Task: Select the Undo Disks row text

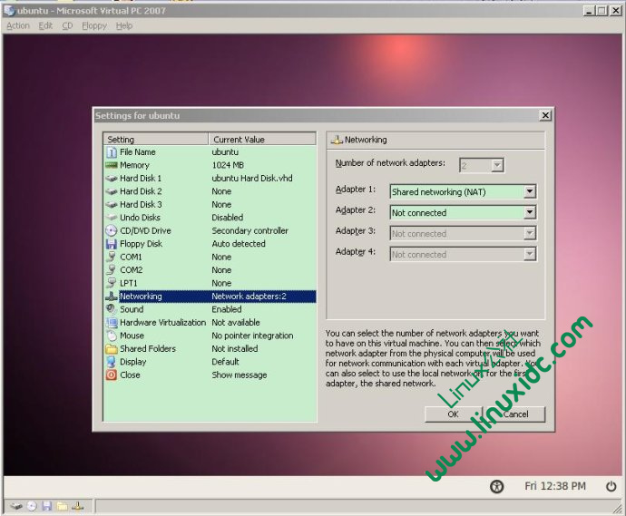Action: click(x=140, y=218)
